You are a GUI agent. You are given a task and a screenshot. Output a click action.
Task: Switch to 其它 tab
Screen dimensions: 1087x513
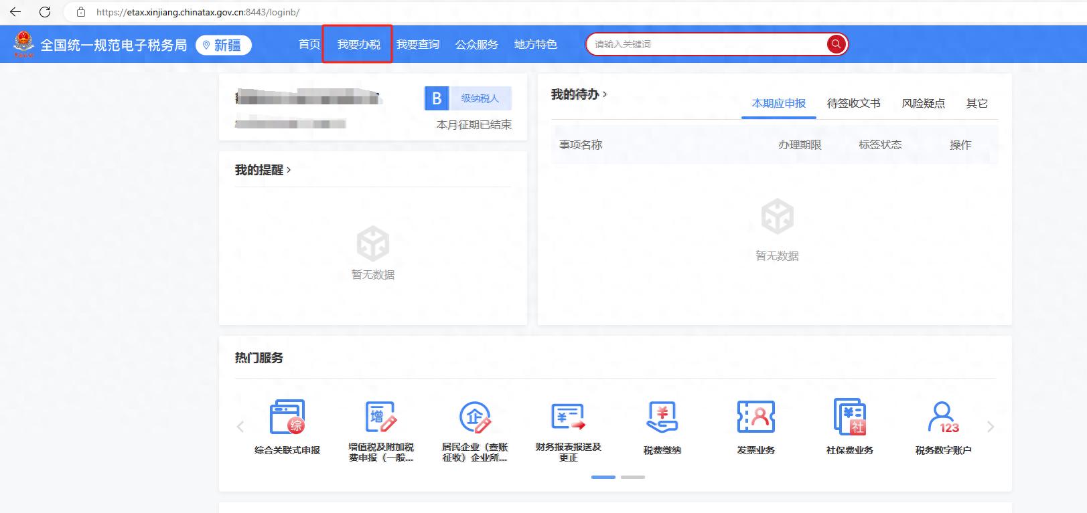pos(977,103)
